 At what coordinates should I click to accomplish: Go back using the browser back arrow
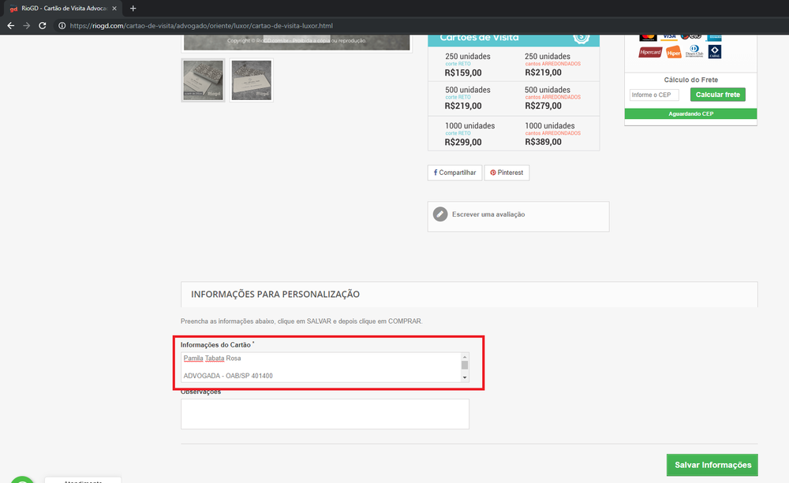[10, 26]
